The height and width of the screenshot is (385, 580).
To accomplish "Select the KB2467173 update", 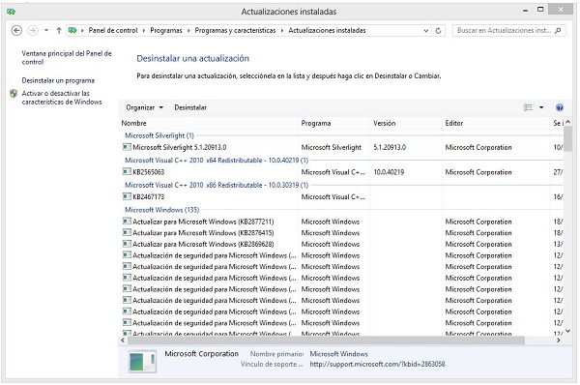I will [341, 197].
